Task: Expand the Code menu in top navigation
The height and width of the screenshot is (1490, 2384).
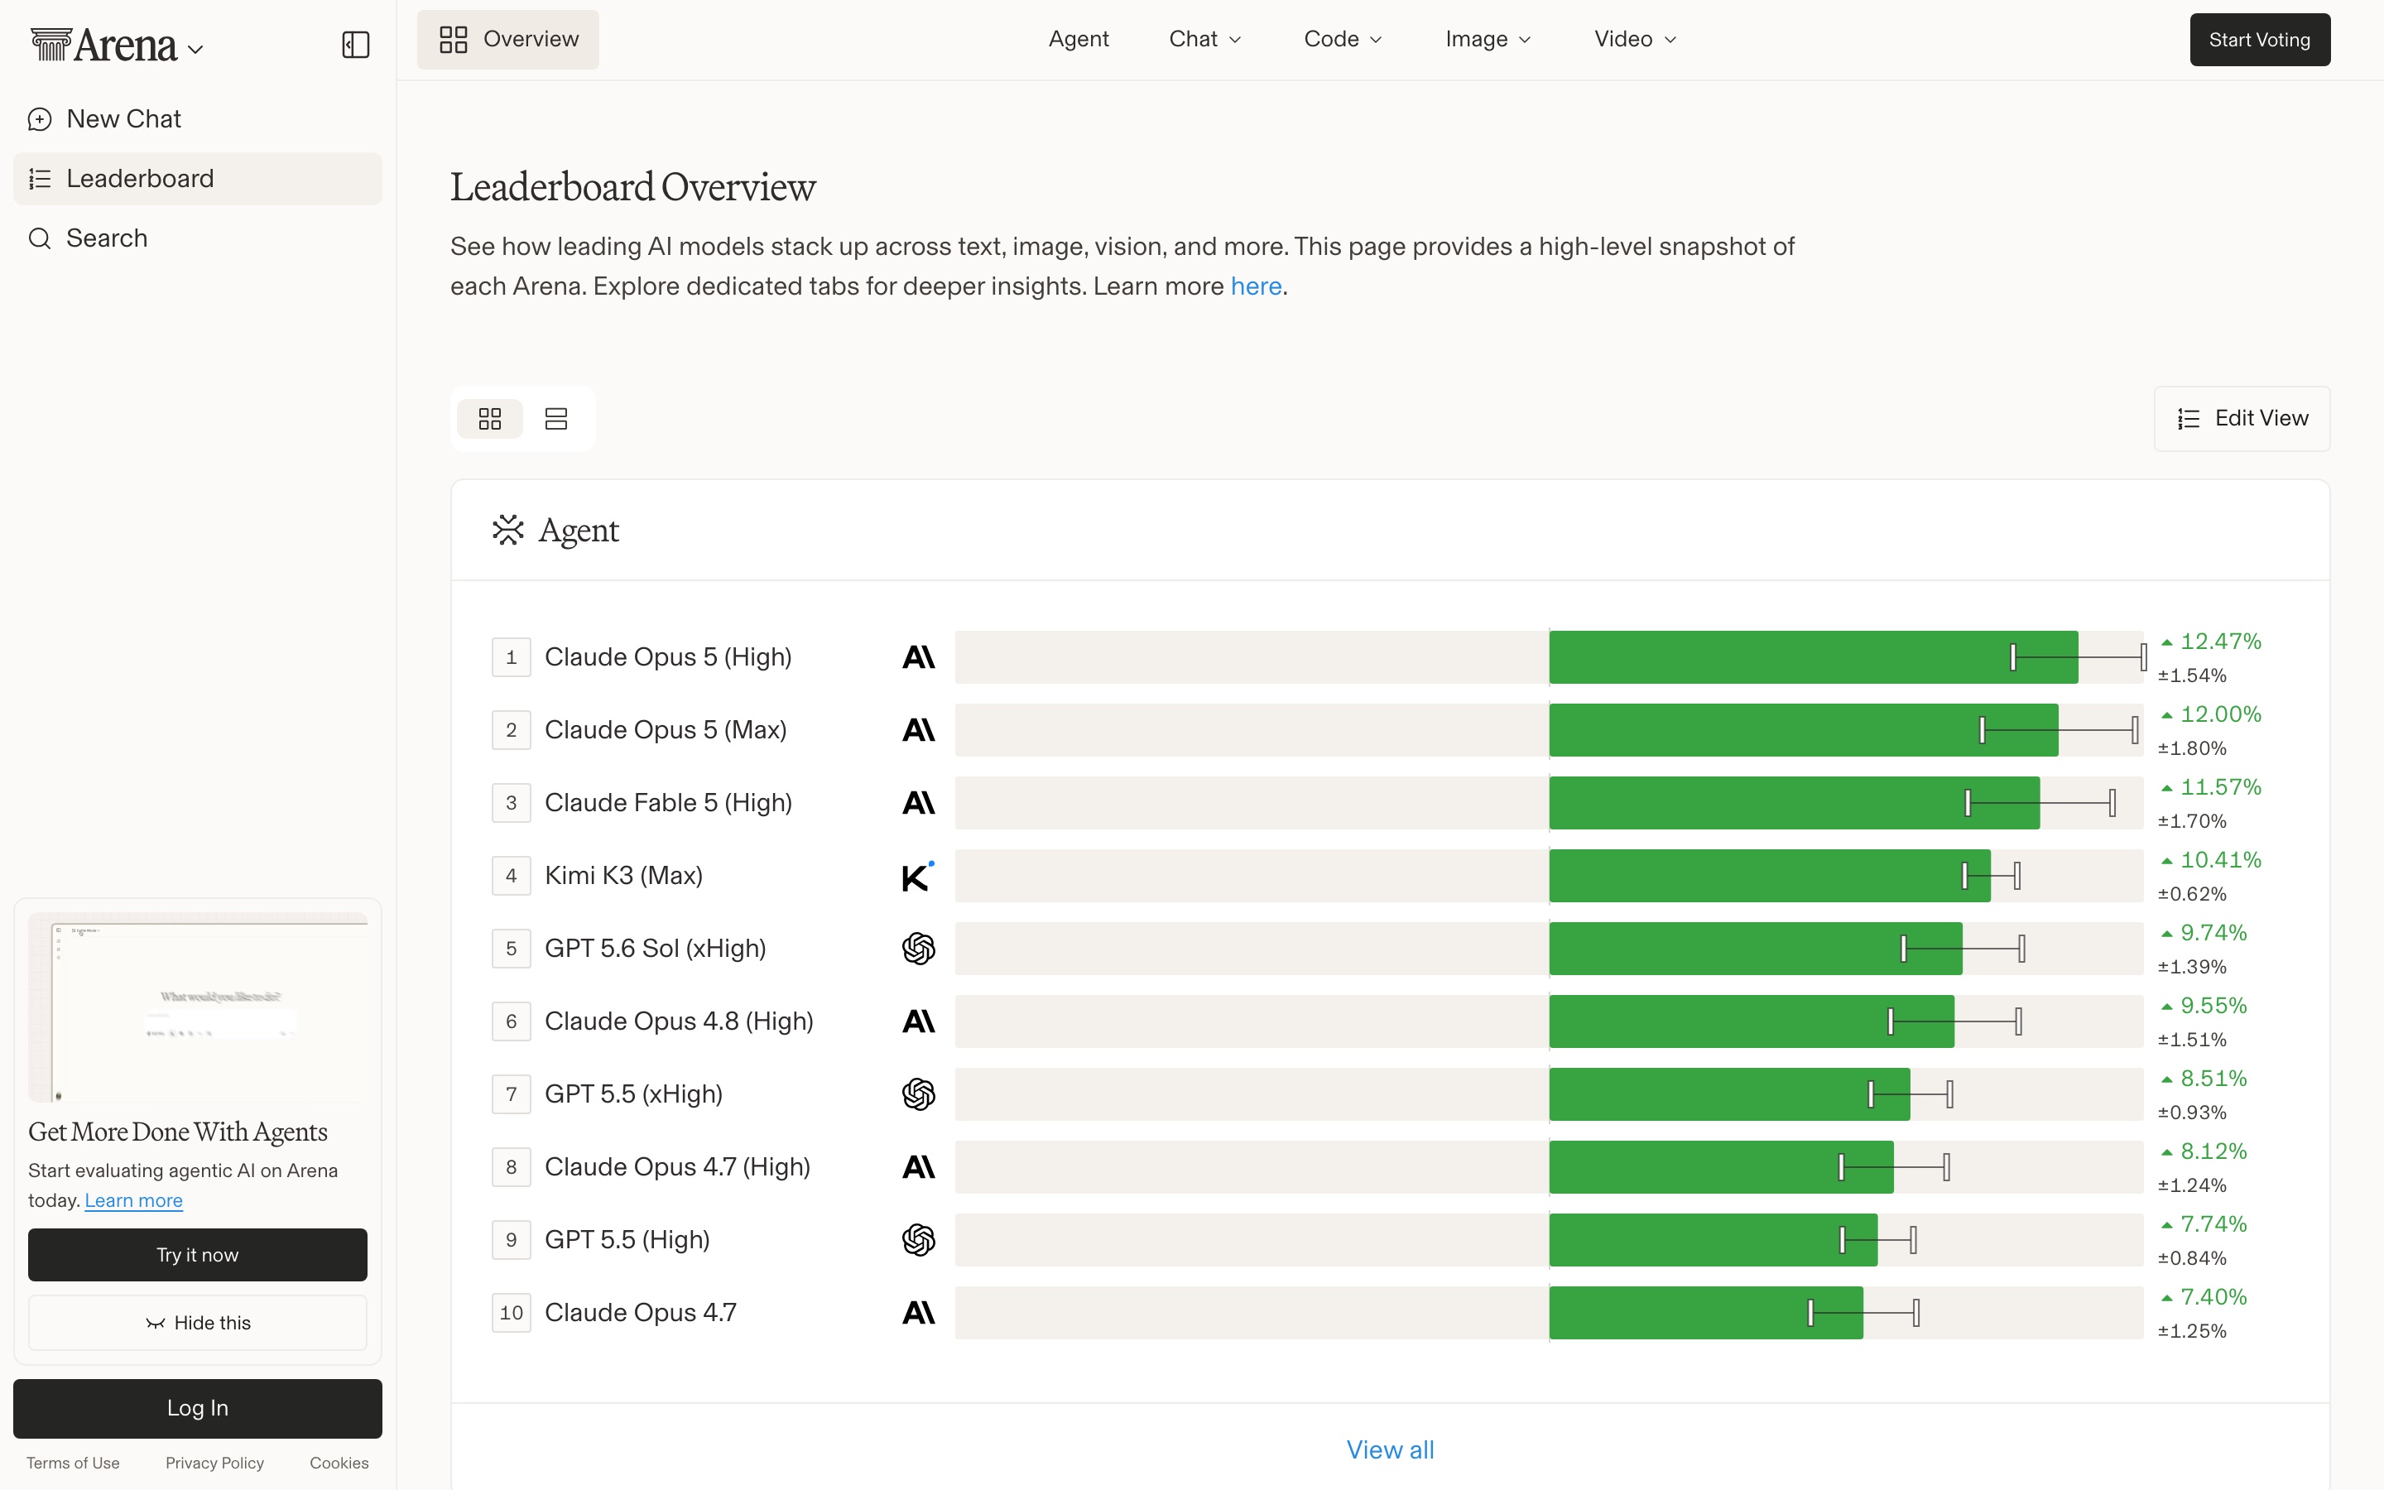Action: (1343, 40)
